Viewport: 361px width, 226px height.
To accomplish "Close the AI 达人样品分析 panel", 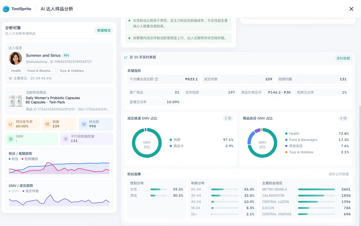I will (351, 9).
